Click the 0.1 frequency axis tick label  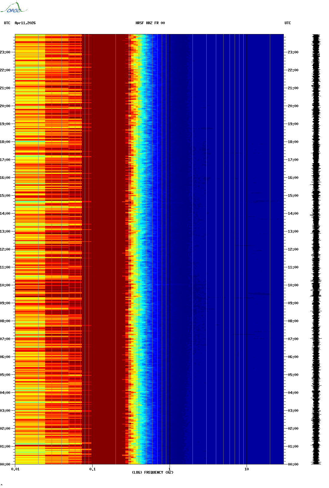coord(93,469)
